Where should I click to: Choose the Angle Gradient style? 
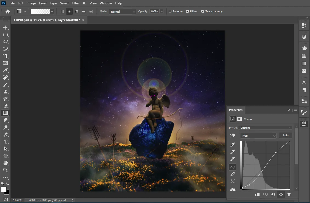[77, 12]
